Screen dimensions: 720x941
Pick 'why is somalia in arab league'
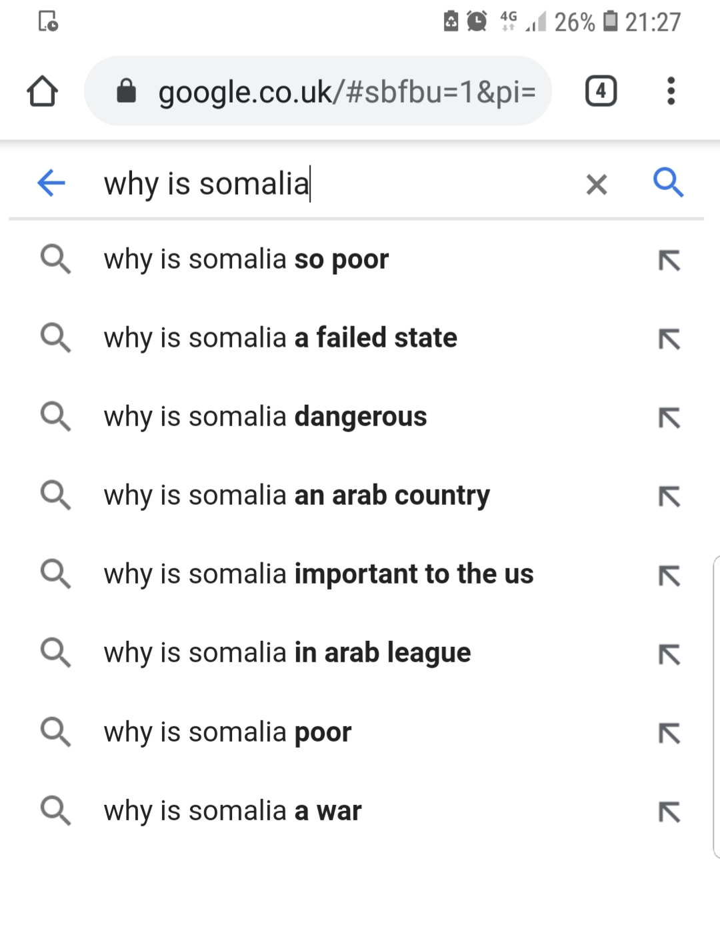pos(287,653)
